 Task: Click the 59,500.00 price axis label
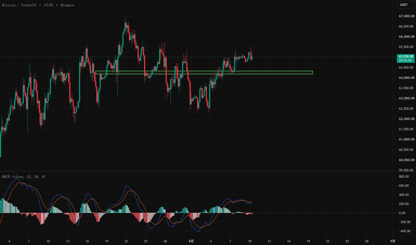pyautogui.click(x=406, y=170)
